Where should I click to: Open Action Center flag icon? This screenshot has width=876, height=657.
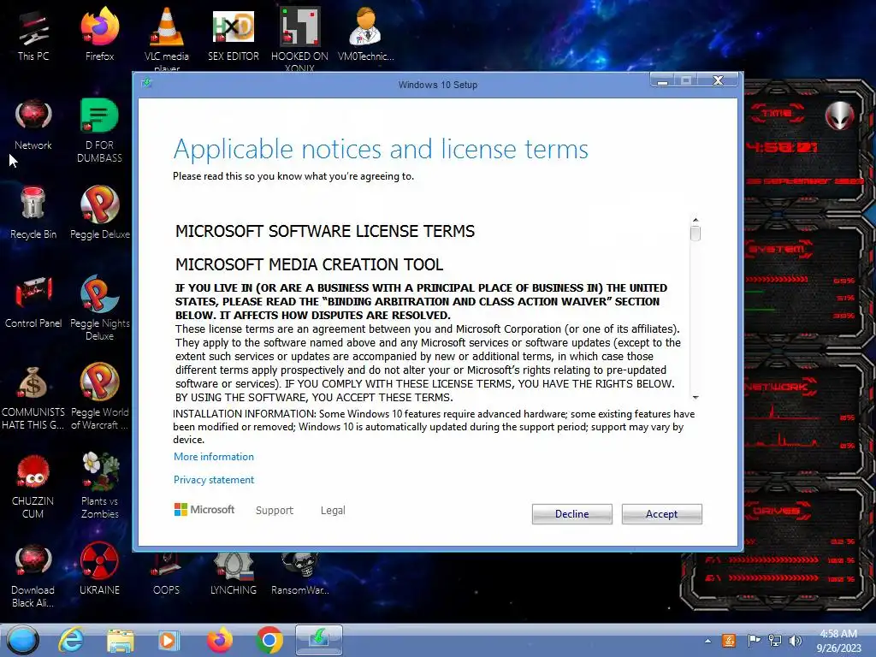tap(754, 641)
